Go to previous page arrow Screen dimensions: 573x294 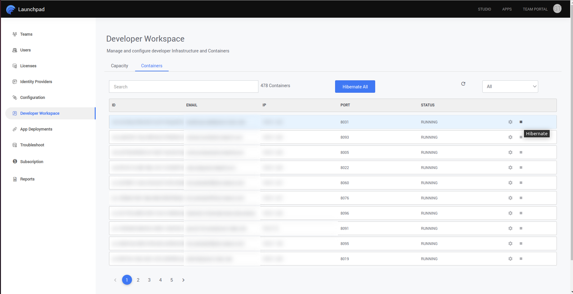pyautogui.click(x=115, y=280)
